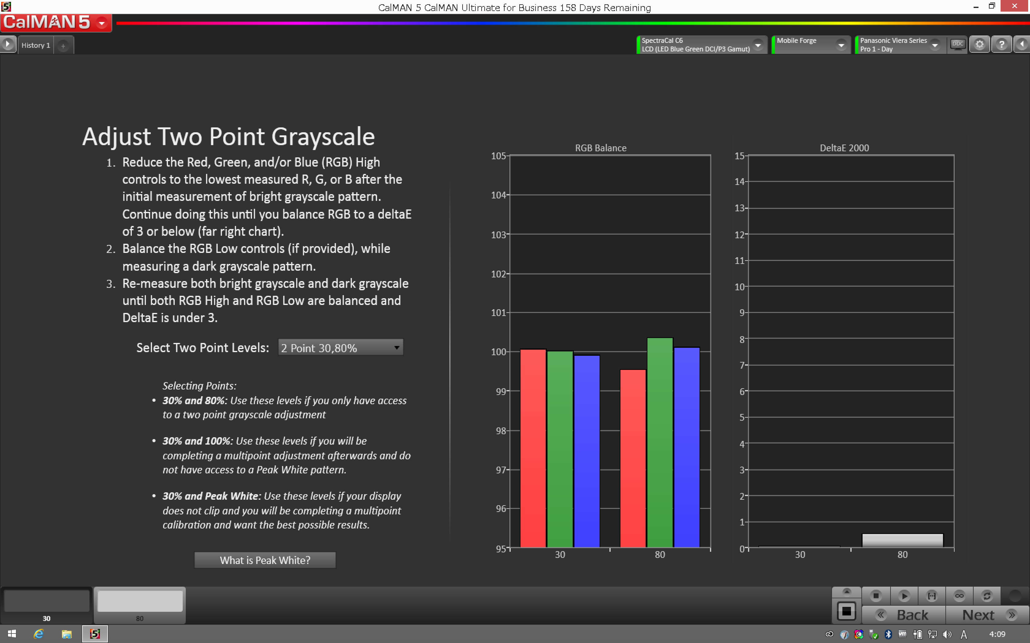Click the DDC display control icon
The image size is (1030, 643).
coord(957,44)
